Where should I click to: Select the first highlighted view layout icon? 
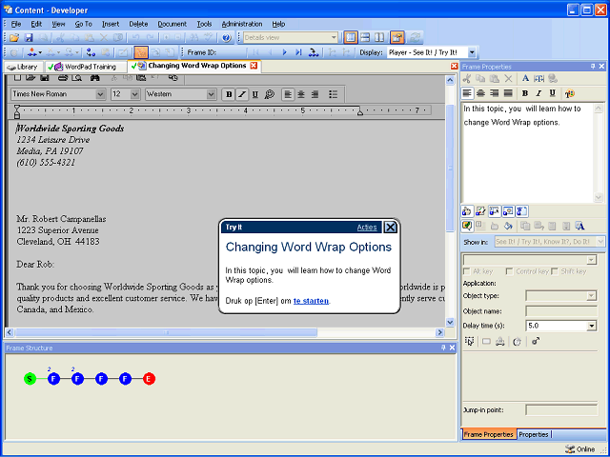(x=351, y=38)
